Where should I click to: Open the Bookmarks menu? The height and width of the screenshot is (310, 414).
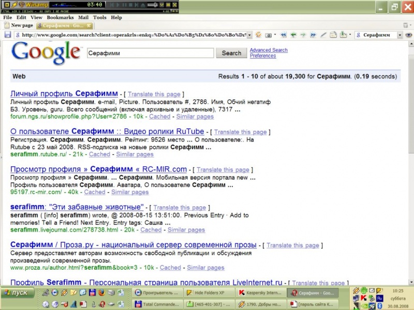(61, 18)
